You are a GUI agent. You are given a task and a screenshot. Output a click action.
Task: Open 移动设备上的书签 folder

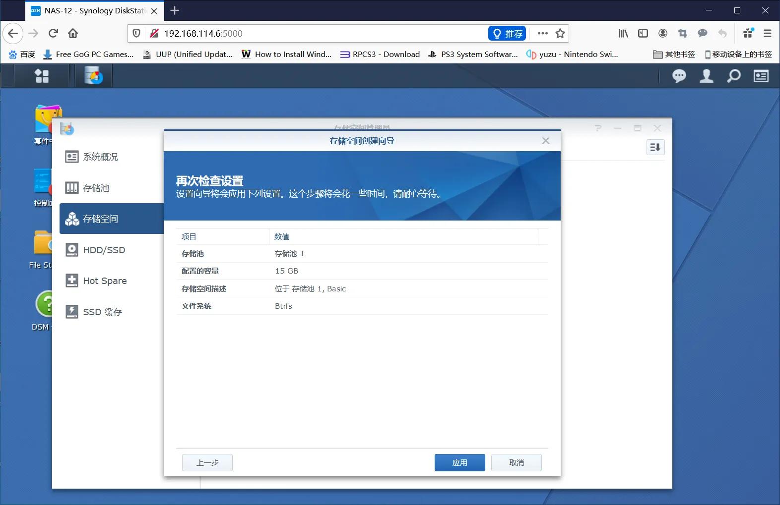click(738, 54)
